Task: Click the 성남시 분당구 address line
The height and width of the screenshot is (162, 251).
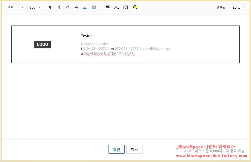Action: click(x=110, y=53)
